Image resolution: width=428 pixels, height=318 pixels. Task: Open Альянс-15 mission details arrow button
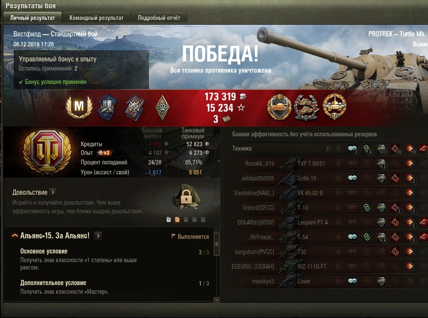point(98,236)
